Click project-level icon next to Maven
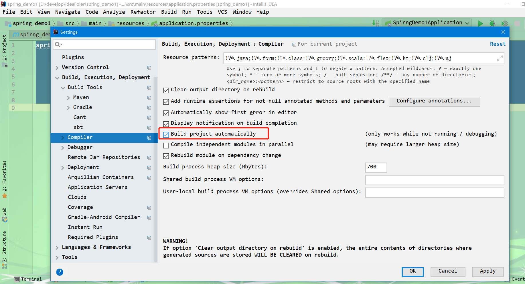 pos(149,98)
